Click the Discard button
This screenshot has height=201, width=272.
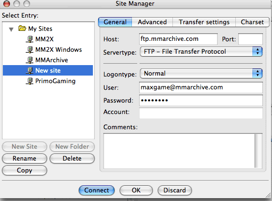175,190
